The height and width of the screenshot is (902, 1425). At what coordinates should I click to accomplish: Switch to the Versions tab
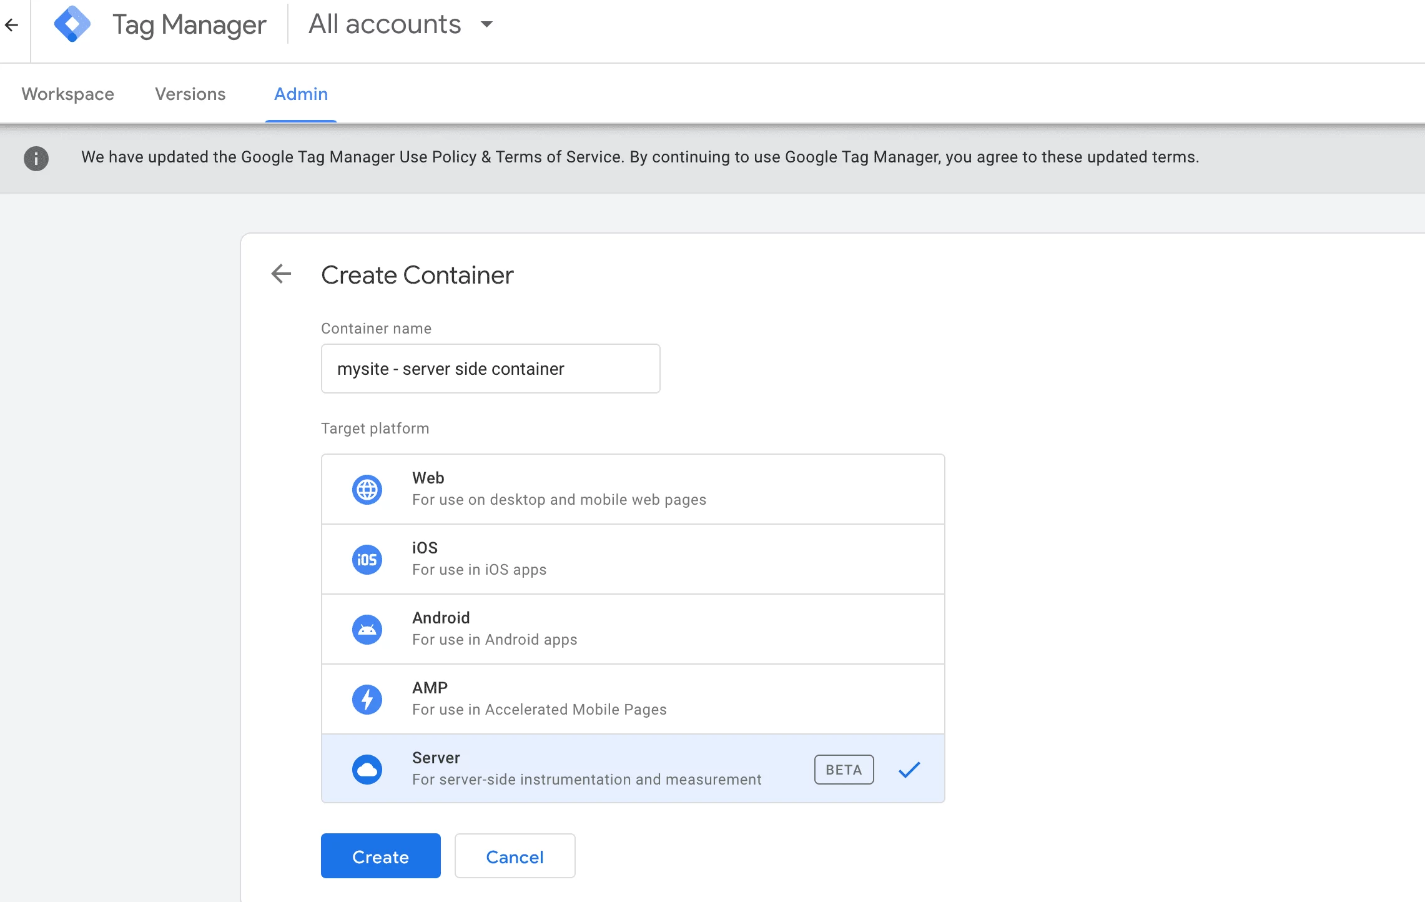pyautogui.click(x=190, y=94)
